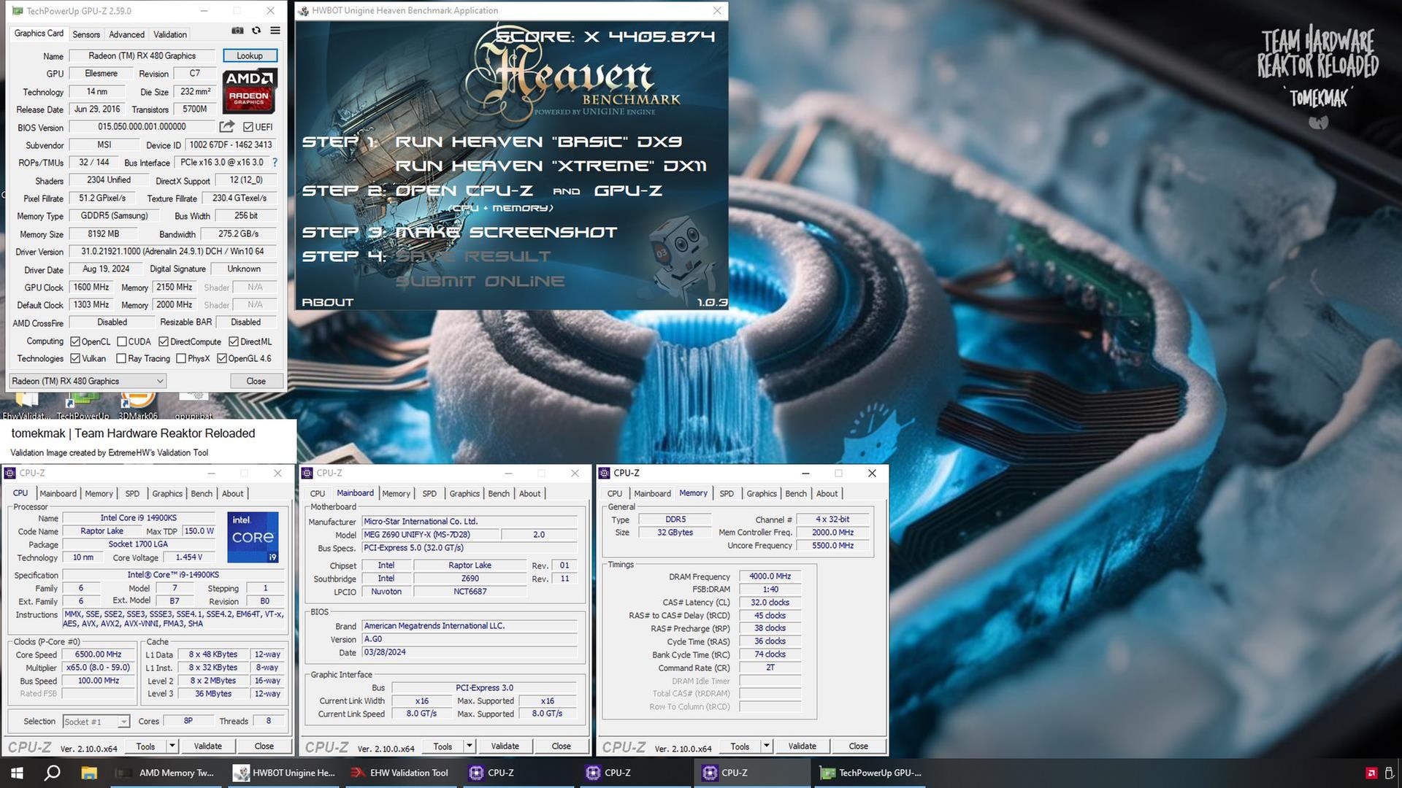Viewport: 1402px width, 788px height.
Task: Click the DRAM Frequency 4000.0 MHz value
Action: tap(770, 576)
